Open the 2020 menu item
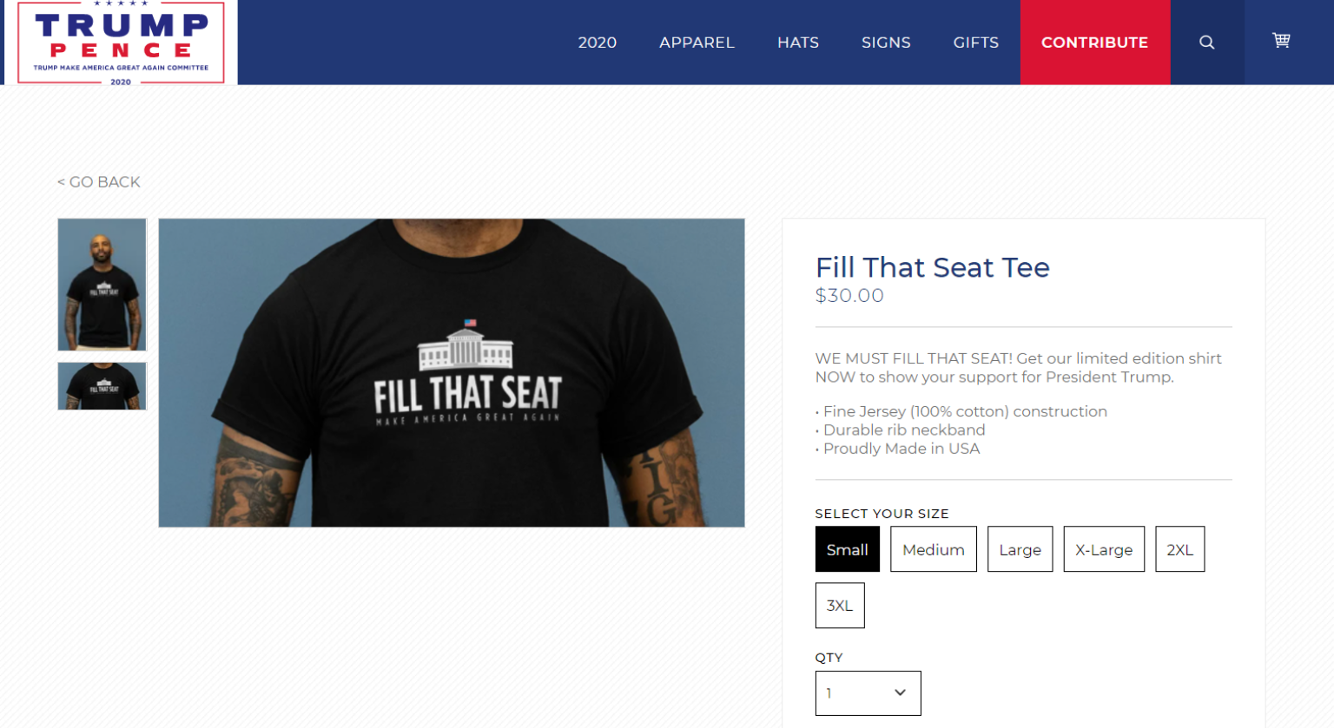The height and width of the screenshot is (728, 1334). 598,43
